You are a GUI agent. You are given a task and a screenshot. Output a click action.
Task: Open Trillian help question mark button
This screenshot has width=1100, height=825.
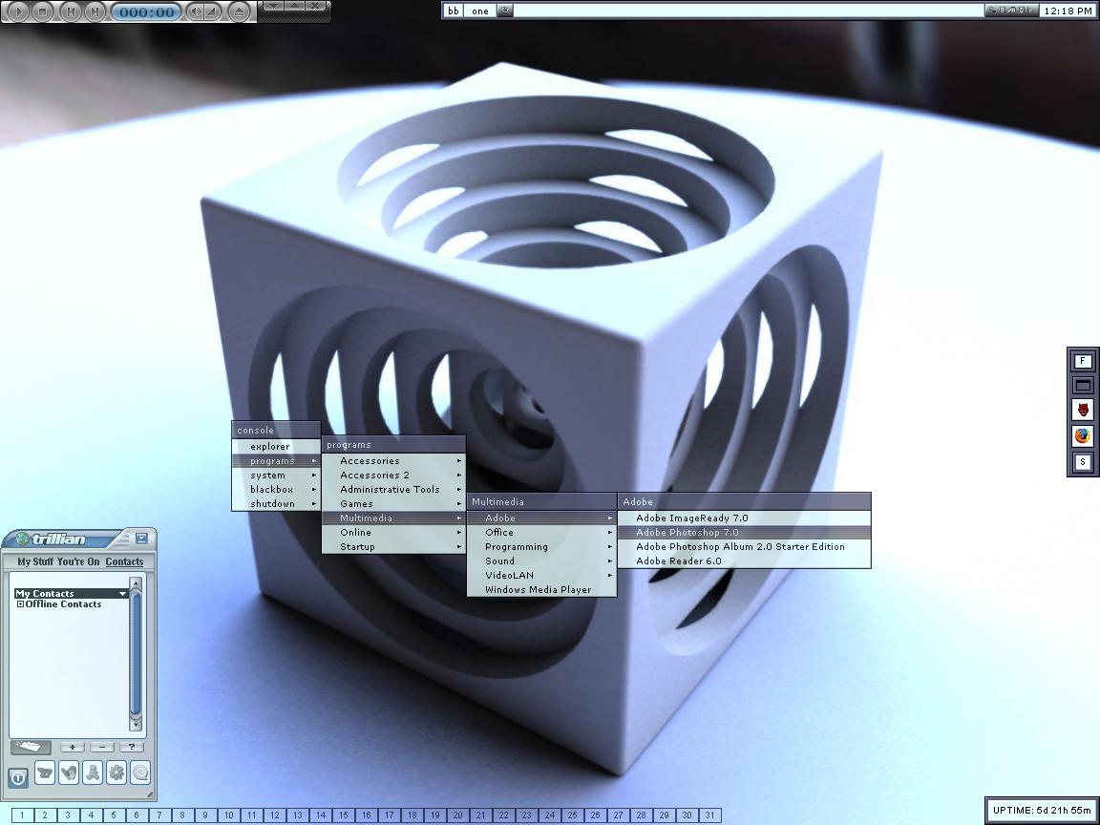[x=131, y=747]
